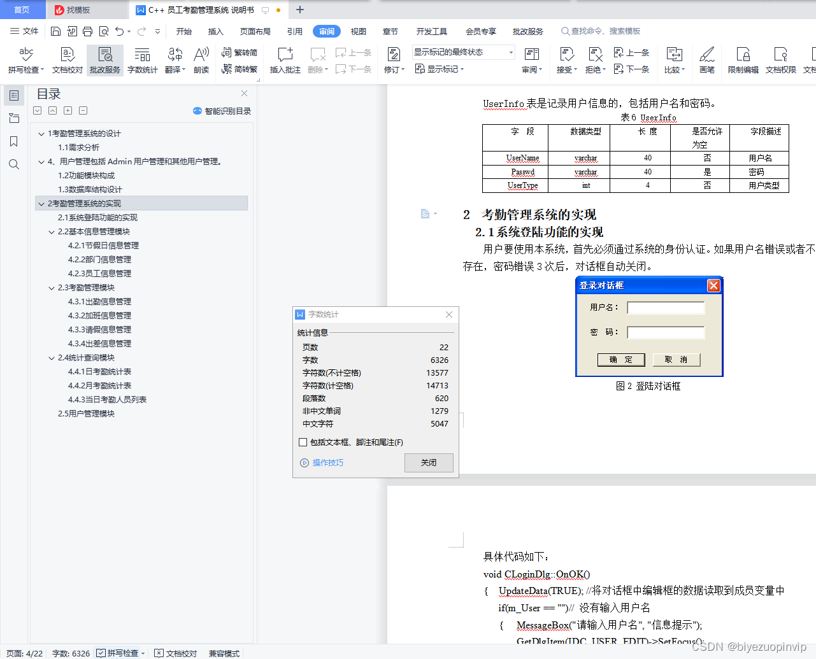
Task: Switch to the 页面布局 tab
Action: point(255,31)
